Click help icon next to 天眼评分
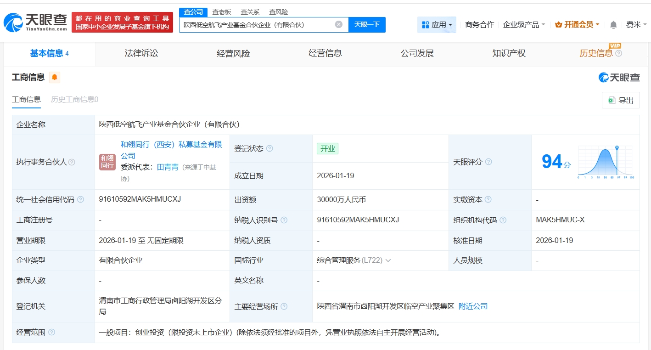 click(488, 162)
